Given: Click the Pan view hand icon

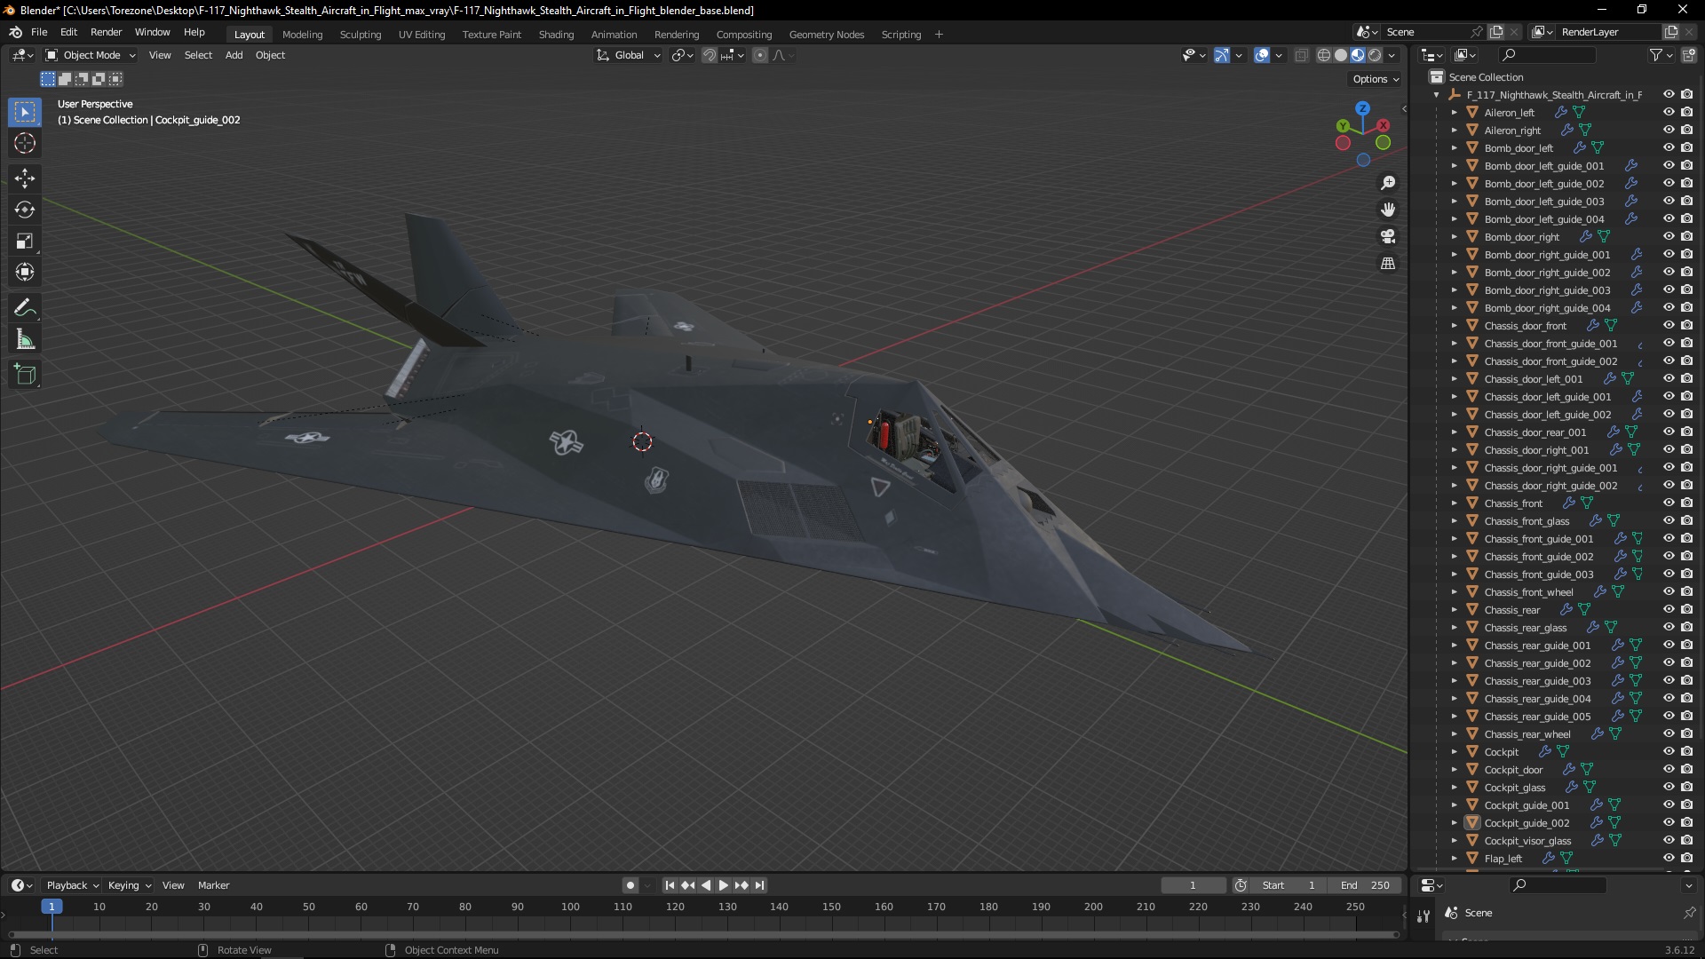Looking at the screenshot, I should 1388,210.
